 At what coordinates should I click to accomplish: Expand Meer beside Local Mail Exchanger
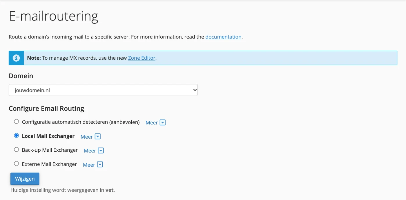click(90, 137)
